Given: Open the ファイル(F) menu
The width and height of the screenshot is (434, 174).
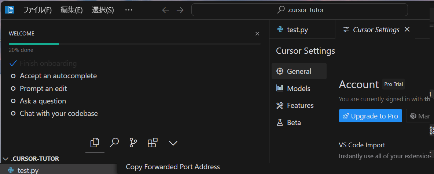Looking at the screenshot, I should click(x=37, y=10).
